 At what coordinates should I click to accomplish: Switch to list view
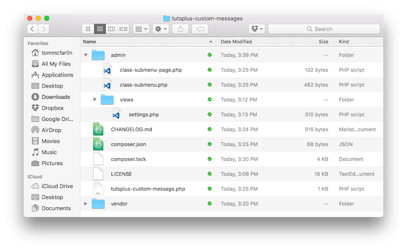point(100,29)
